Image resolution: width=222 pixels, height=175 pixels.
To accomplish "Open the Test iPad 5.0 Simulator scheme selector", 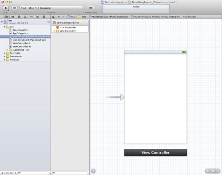I will point(51,8).
